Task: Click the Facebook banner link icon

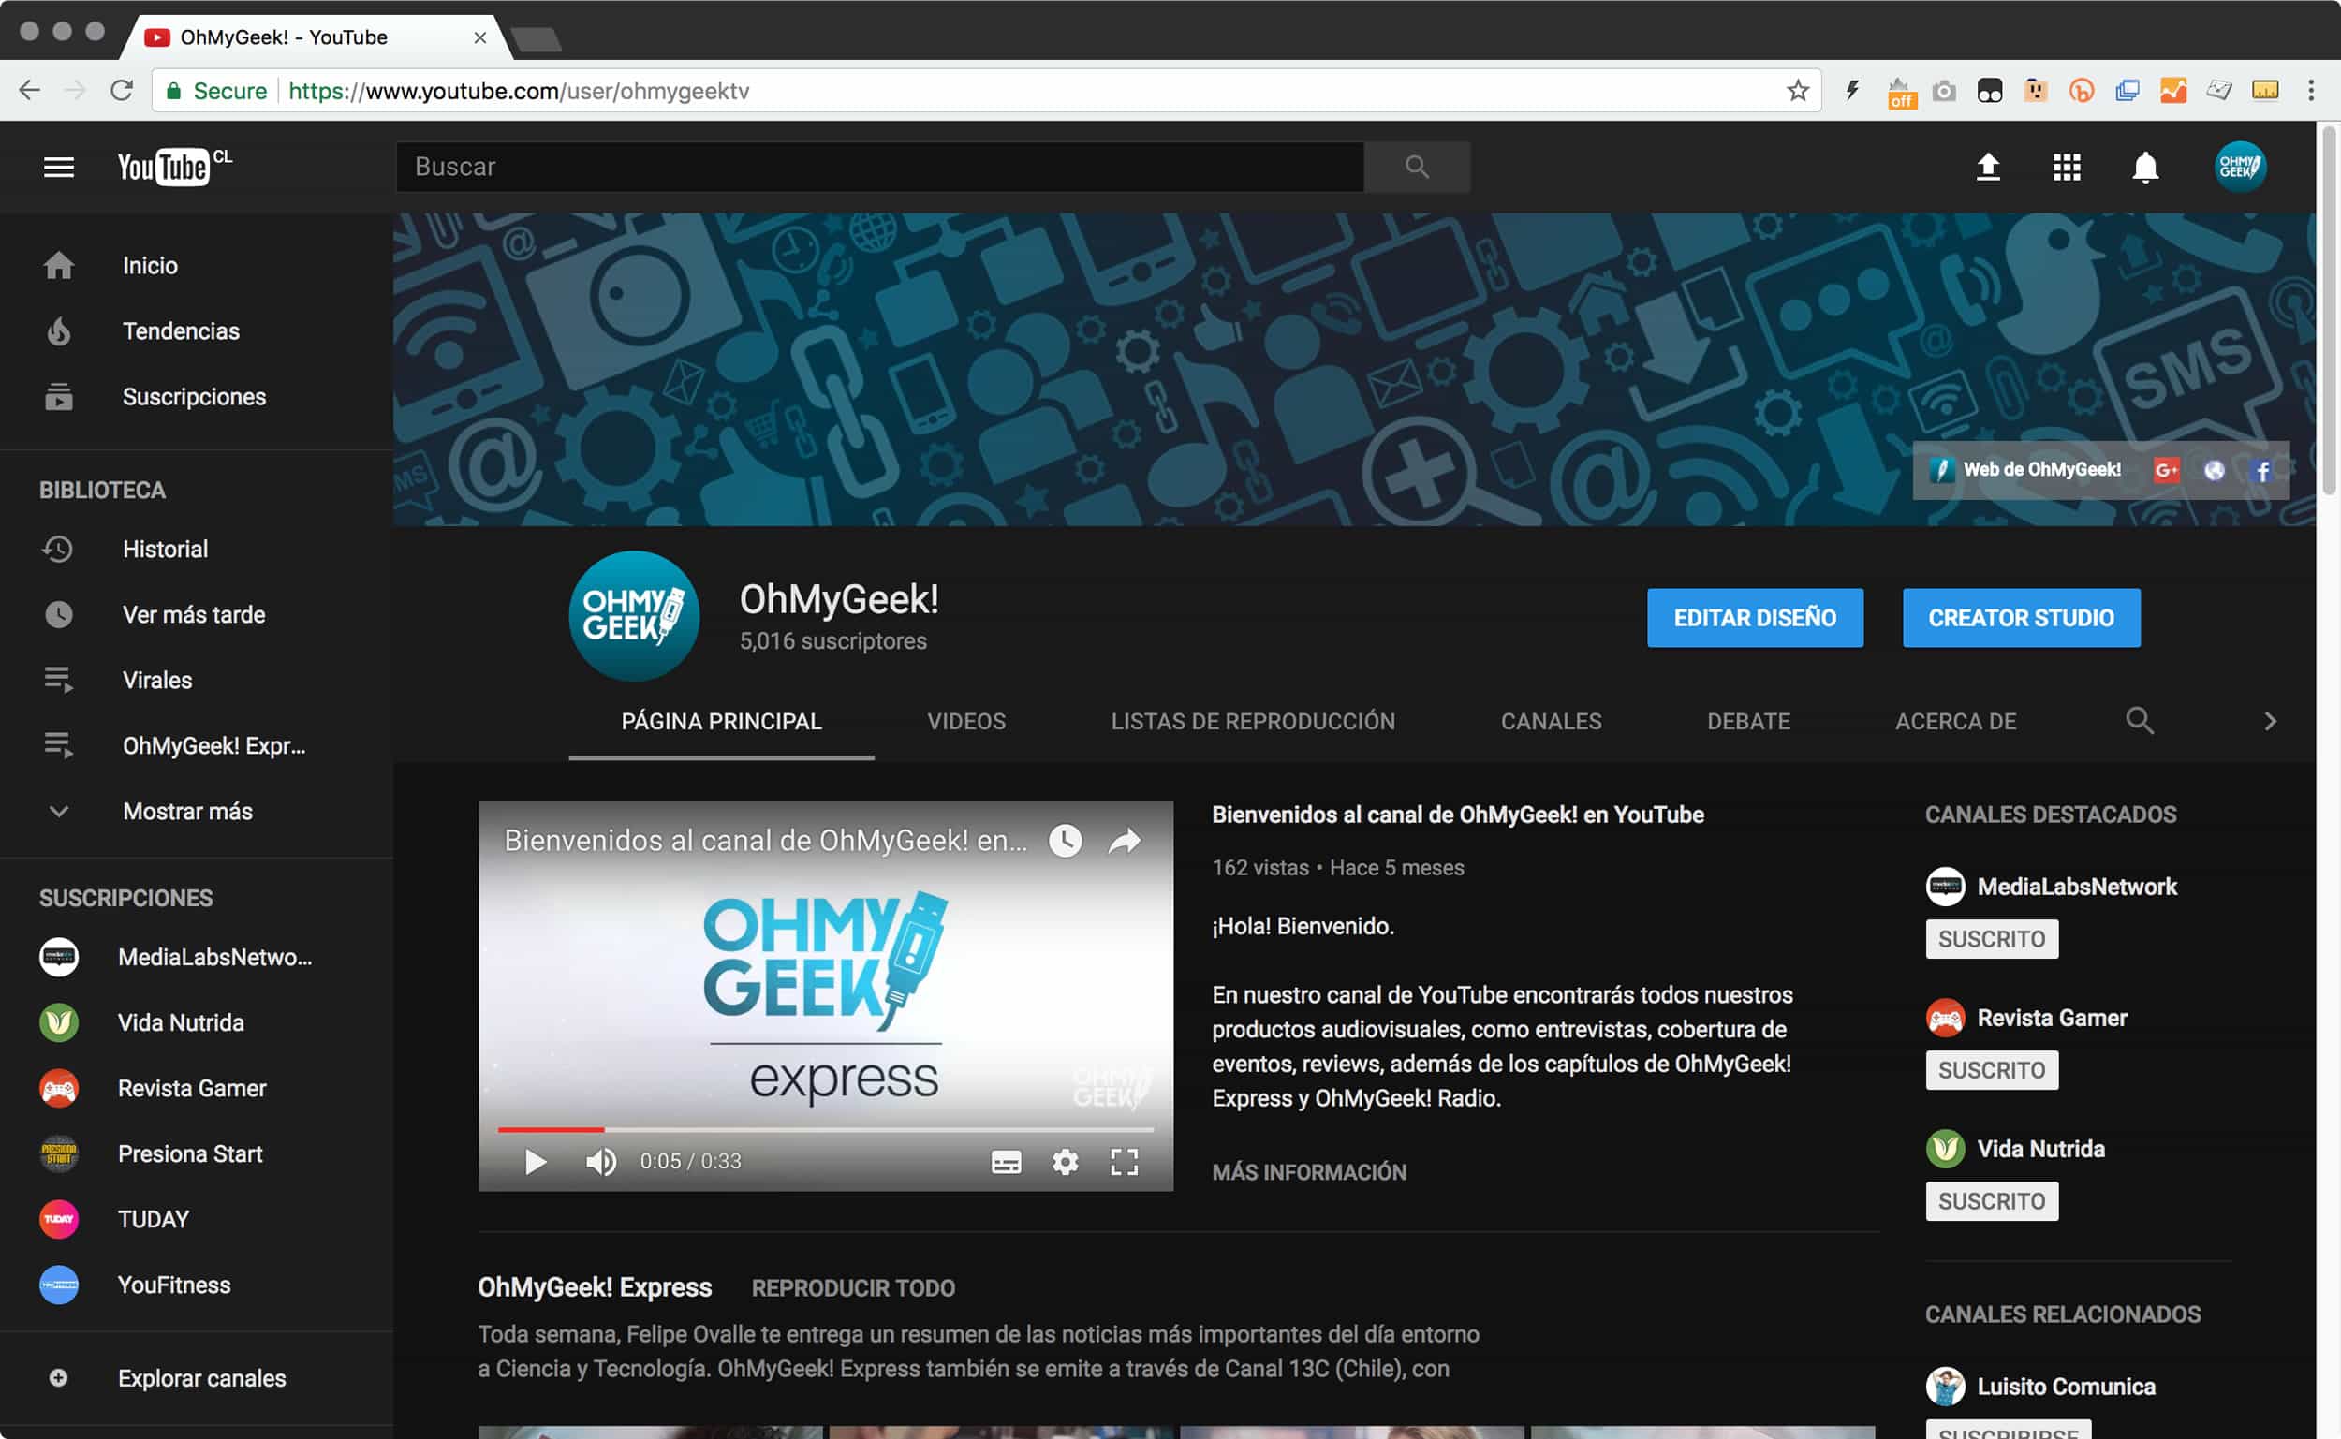Action: pos(2263,470)
